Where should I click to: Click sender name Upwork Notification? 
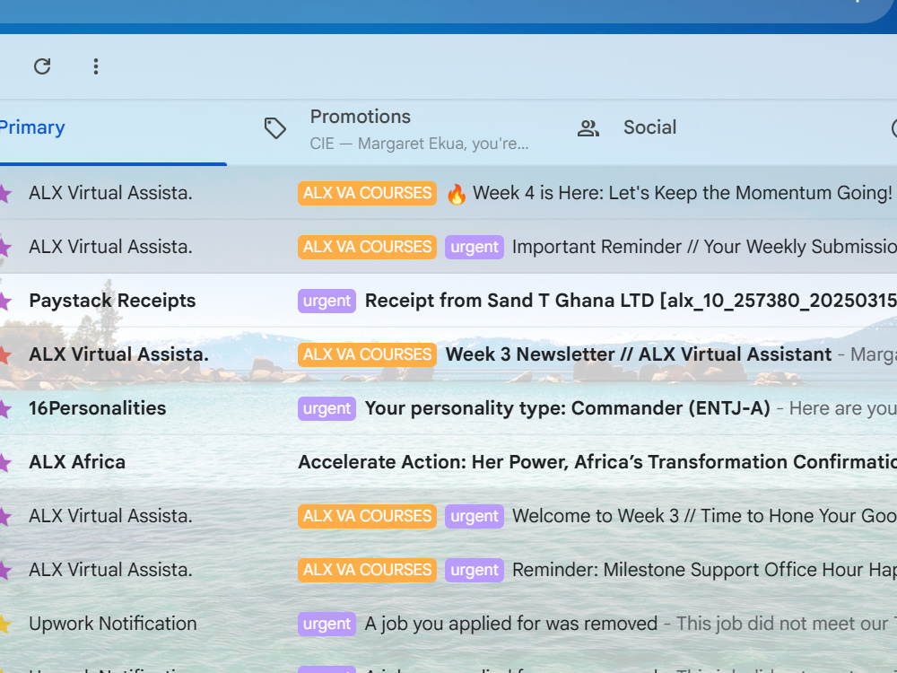[x=113, y=624]
